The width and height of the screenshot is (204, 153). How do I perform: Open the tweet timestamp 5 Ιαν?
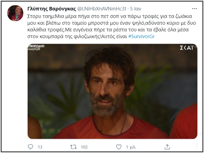(136, 9)
